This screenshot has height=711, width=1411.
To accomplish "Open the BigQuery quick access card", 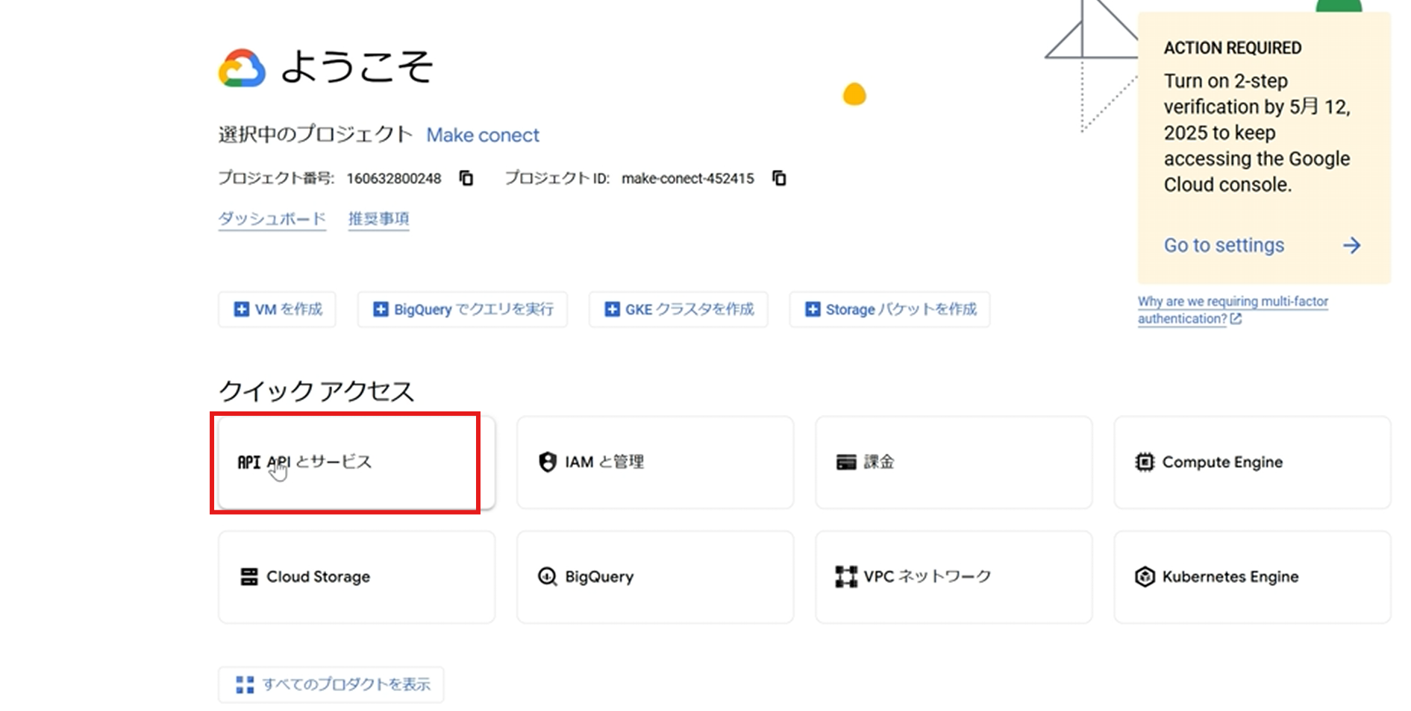I will (x=654, y=577).
